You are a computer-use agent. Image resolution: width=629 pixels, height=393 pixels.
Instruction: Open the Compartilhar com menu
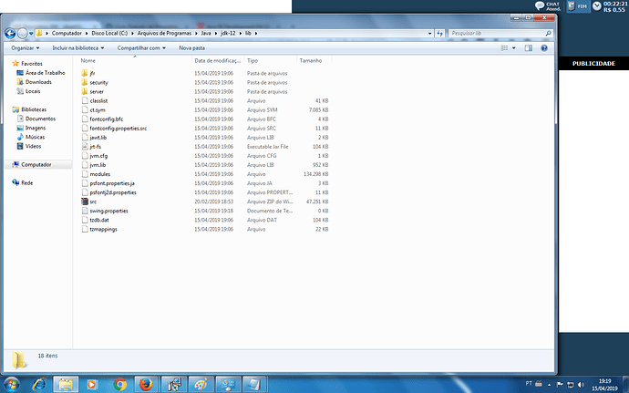pos(141,48)
